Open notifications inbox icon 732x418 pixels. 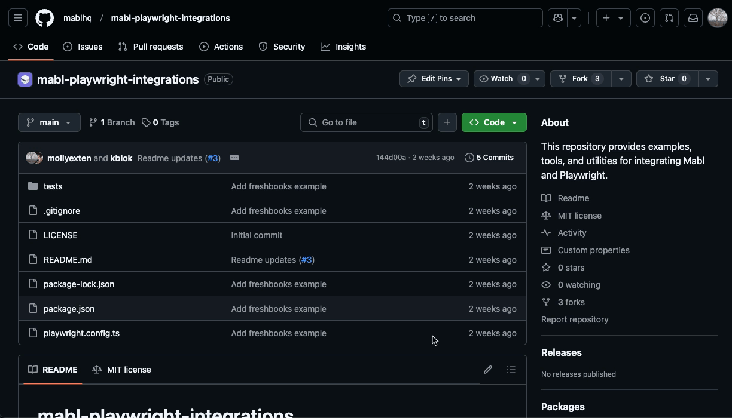[693, 18]
